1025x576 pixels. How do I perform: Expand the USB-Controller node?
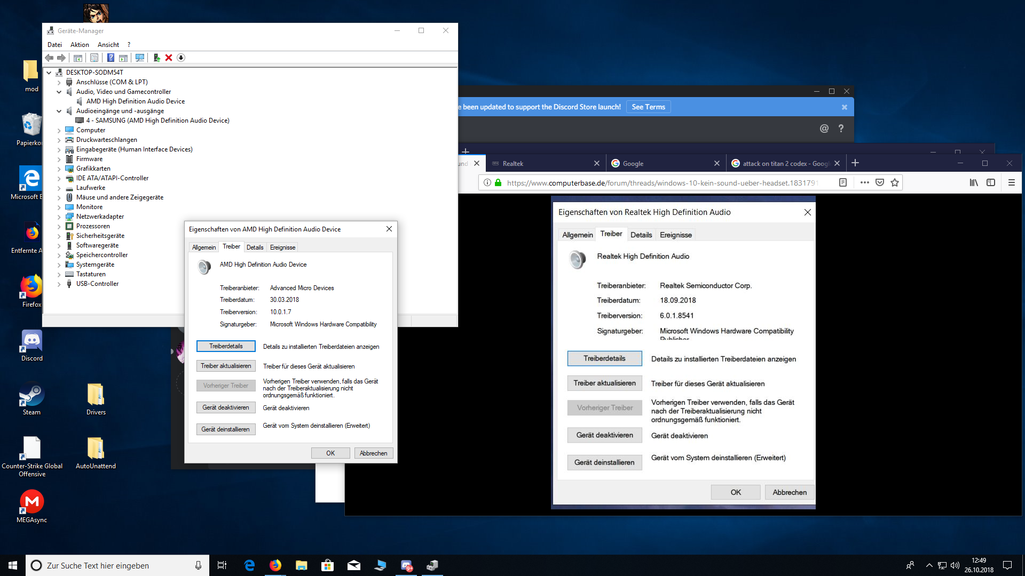click(59, 284)
